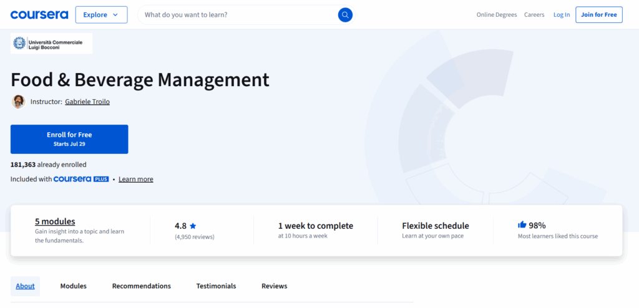Open the Testimonials tab

[216, 286]
